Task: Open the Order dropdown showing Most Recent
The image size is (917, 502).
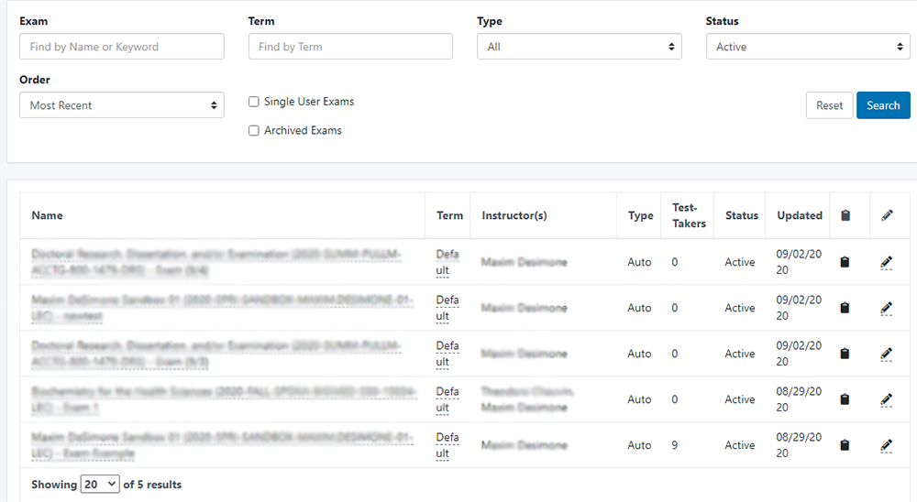Action: coord(121,105)
